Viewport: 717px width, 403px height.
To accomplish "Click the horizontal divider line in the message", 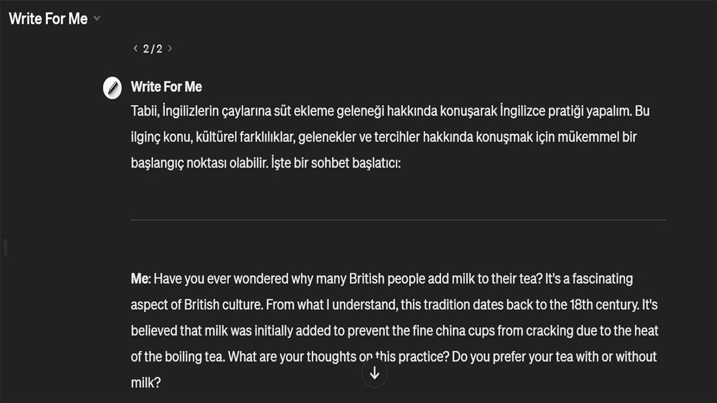I will [398, 220].
